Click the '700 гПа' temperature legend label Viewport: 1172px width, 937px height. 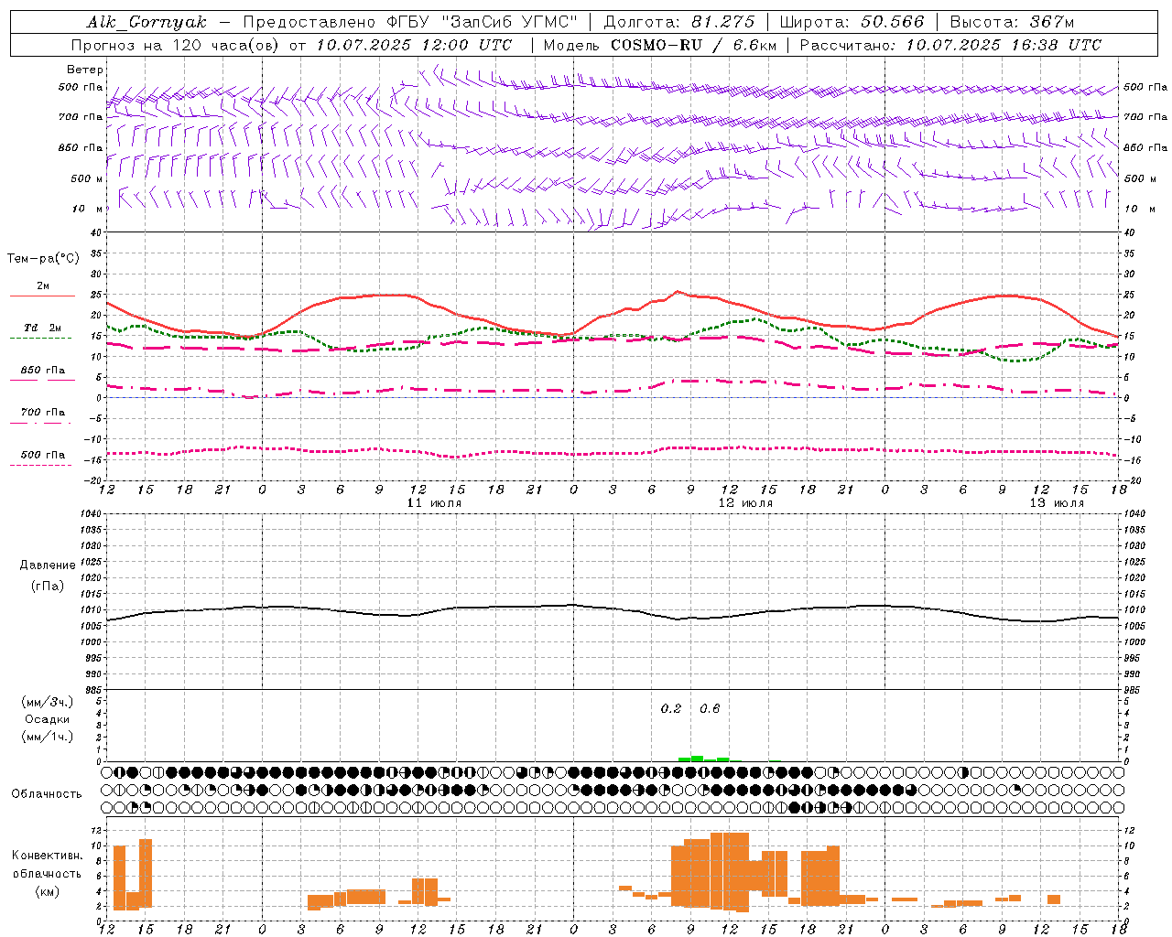[43, 413]
